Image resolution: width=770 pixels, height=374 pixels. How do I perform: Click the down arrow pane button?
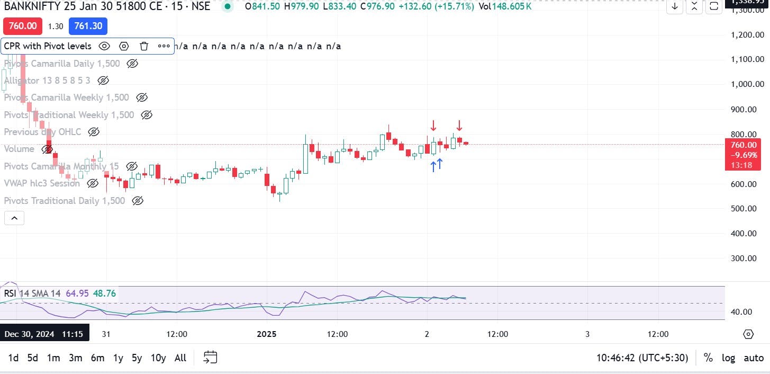pos(675,6)
